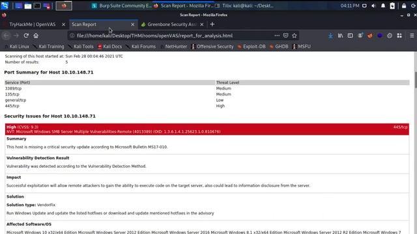Go to Firefox home page
Viewport: 417px width, 234px height.
click(x=36, y=36)
